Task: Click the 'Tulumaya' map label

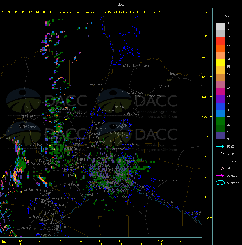Action: pyautogui.click(x=99, y=128)
